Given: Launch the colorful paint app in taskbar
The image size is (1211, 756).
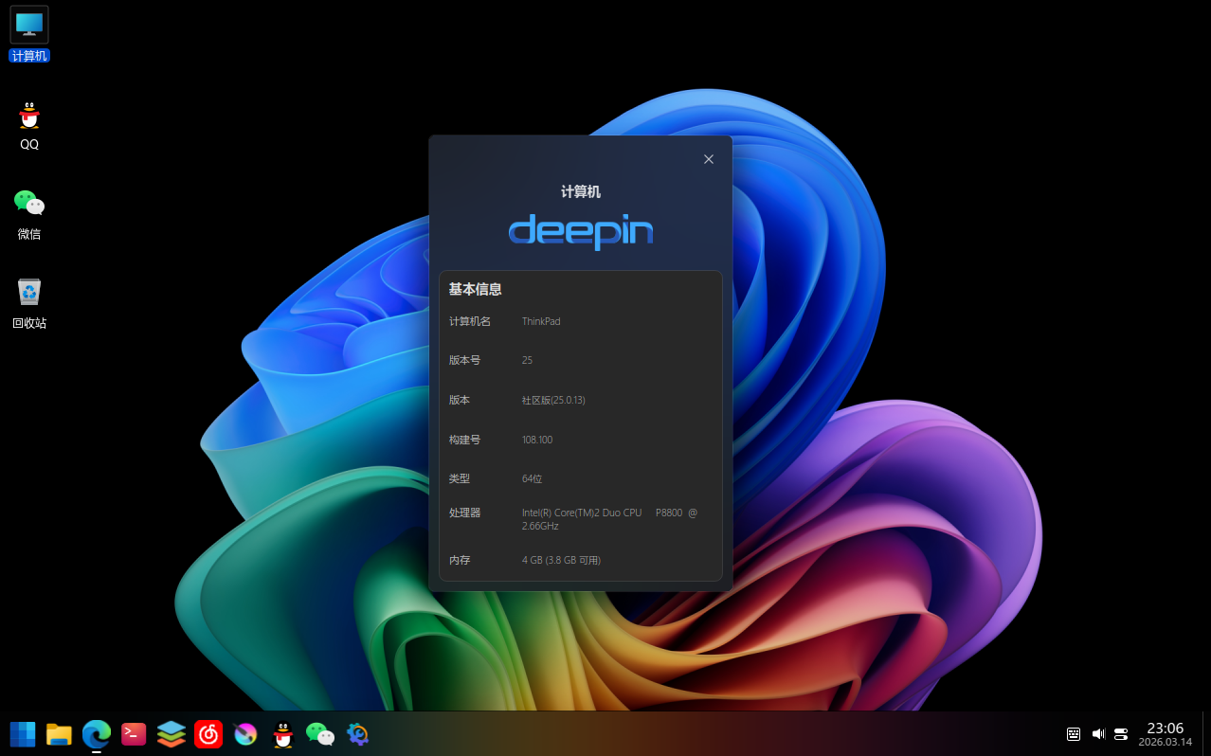Looking at the screenshot, I should pyautogui.click(x=245, y=734).
